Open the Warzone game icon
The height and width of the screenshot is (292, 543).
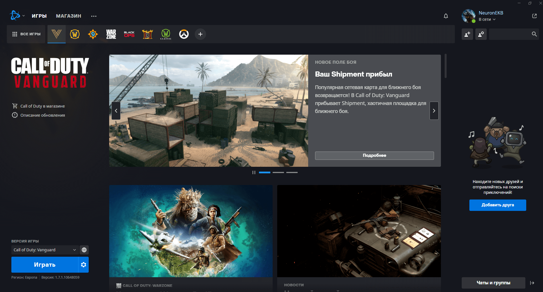pos(111,34)
